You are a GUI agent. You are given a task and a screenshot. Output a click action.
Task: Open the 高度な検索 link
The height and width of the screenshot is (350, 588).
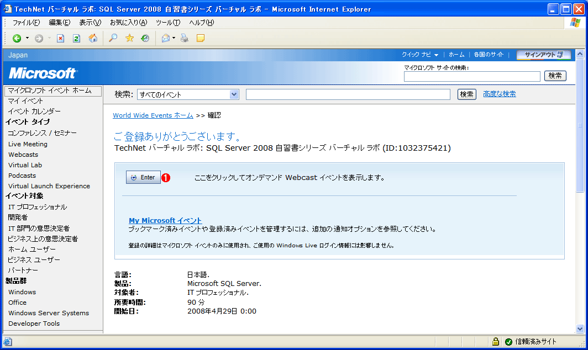[500, 94]
